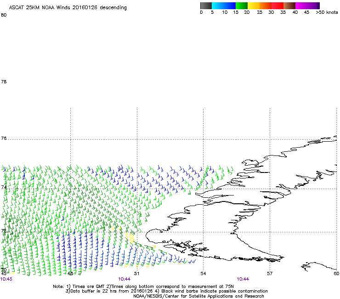This screenshot has width=340, height=299.
Task: Click the "0" label under the color scale
Action: point(201,12)
